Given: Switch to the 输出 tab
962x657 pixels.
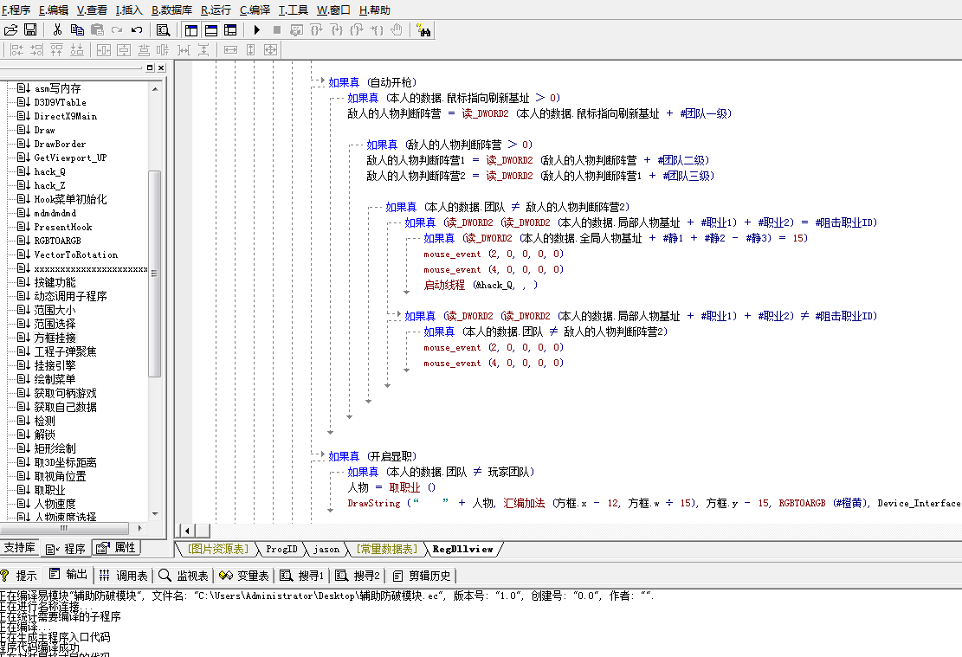Looking at the screenshot, I should coord(68,574).
